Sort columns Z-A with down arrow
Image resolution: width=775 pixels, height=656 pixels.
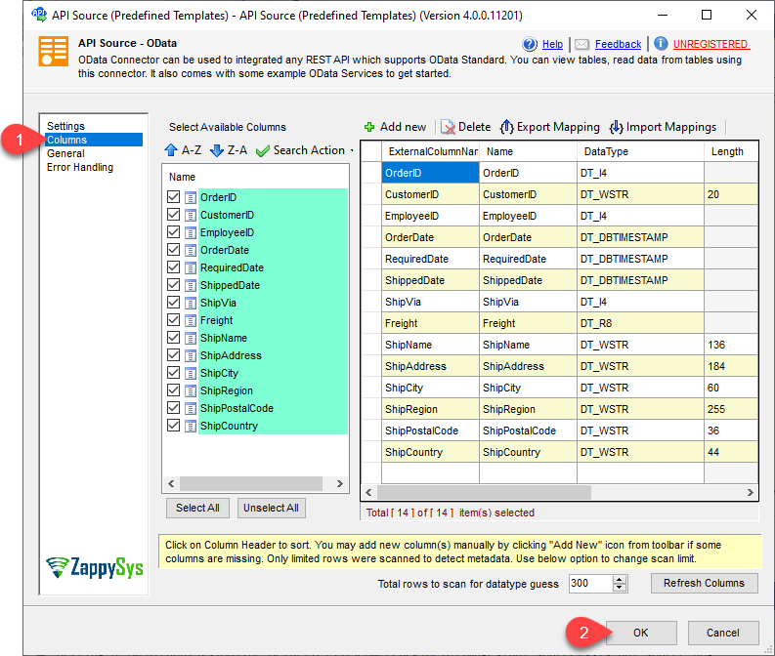tap(217, 150)
